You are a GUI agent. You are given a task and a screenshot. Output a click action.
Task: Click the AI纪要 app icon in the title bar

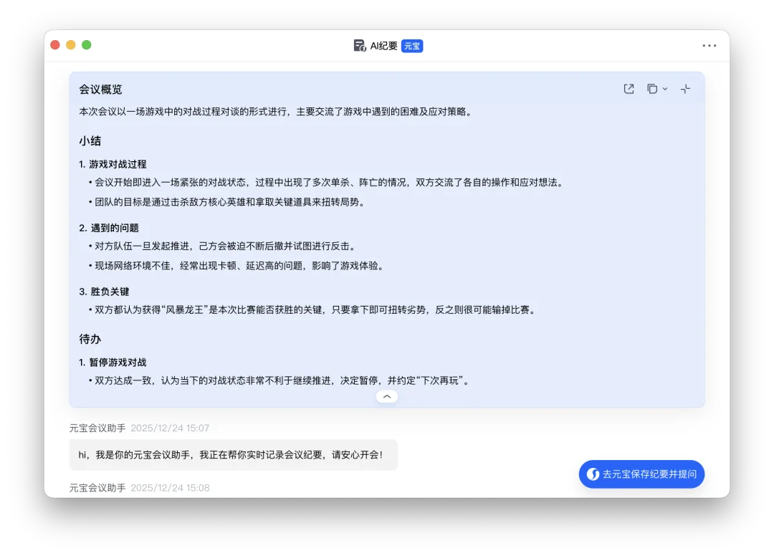click(x=359, y=45)
